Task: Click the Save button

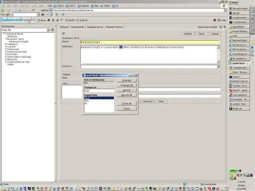Action: coord(201,33)
